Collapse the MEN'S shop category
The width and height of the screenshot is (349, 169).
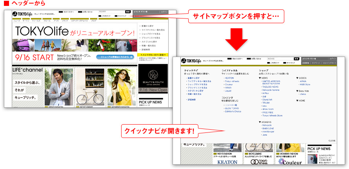pyautogui.click(x=263, y=78)
